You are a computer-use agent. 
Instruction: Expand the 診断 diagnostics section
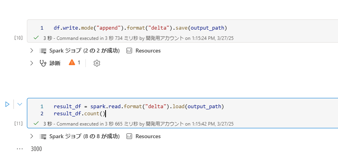(x=32, y=63)
